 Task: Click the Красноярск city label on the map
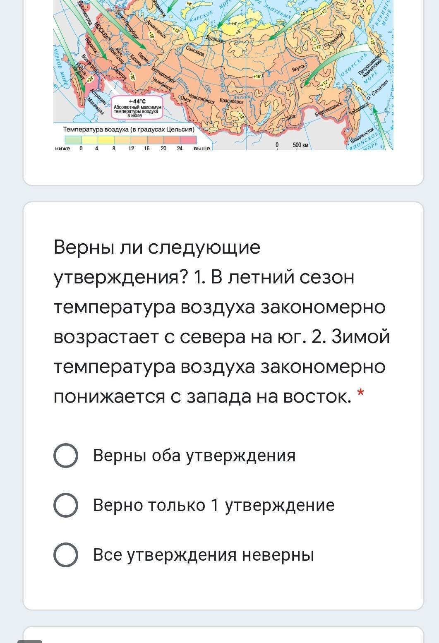231,101
